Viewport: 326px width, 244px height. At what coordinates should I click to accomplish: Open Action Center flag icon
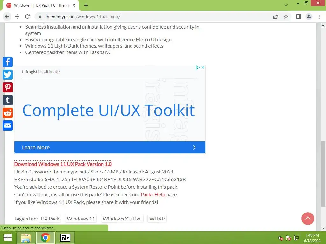pos(288,238)
